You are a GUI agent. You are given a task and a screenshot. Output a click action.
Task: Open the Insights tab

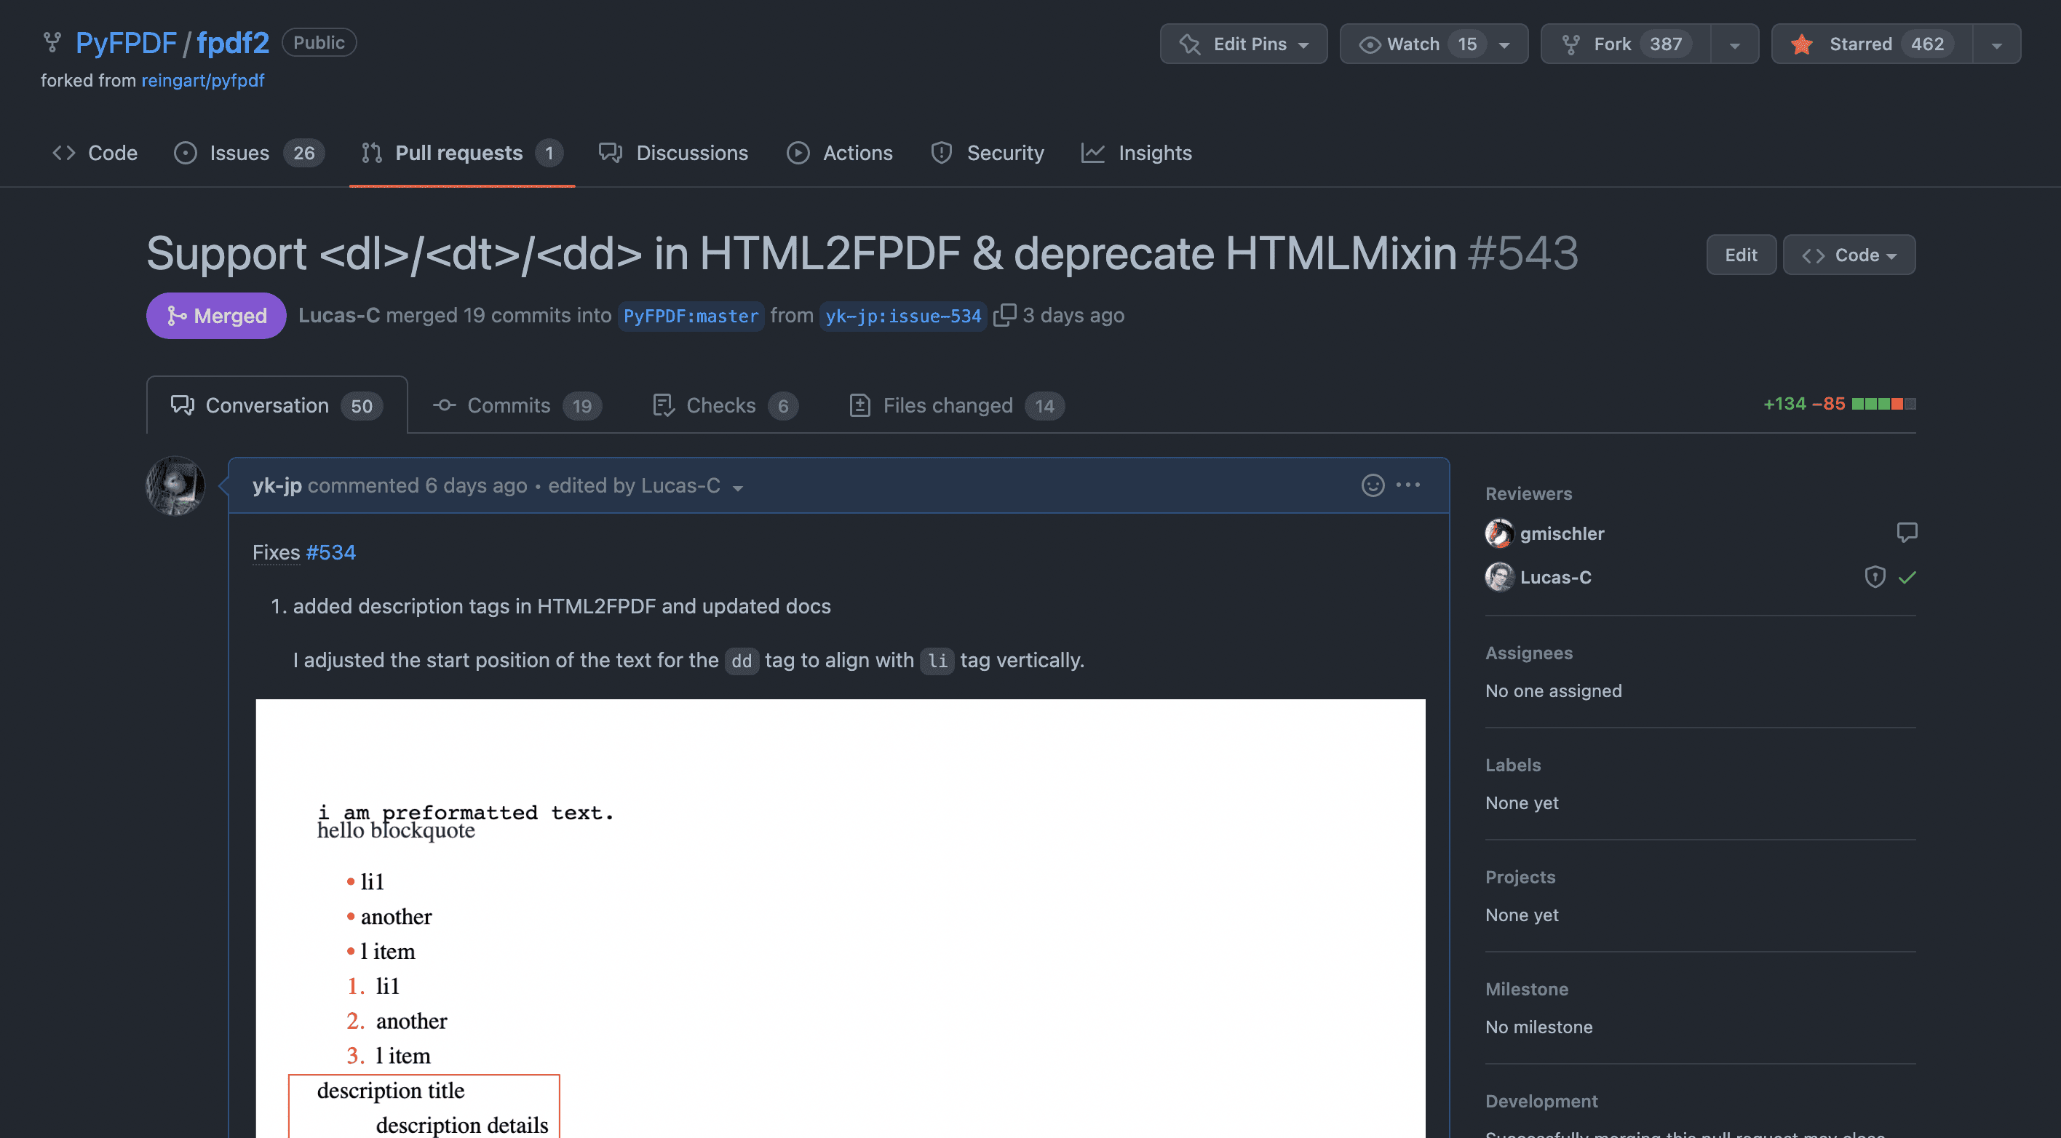coord(1136,153)
